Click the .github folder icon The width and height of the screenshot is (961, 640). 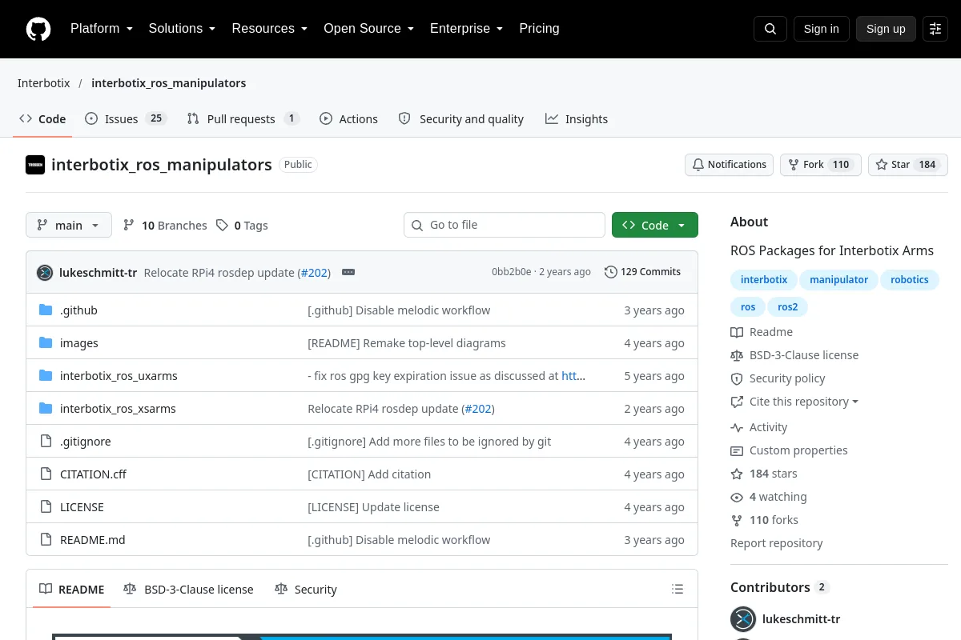pos(46,310)
